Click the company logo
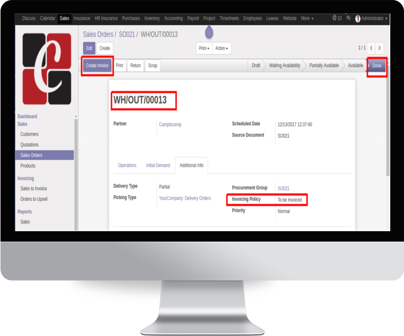Image resolution: width=404 pixels, height=336 pixels. (x=47, y=69)
